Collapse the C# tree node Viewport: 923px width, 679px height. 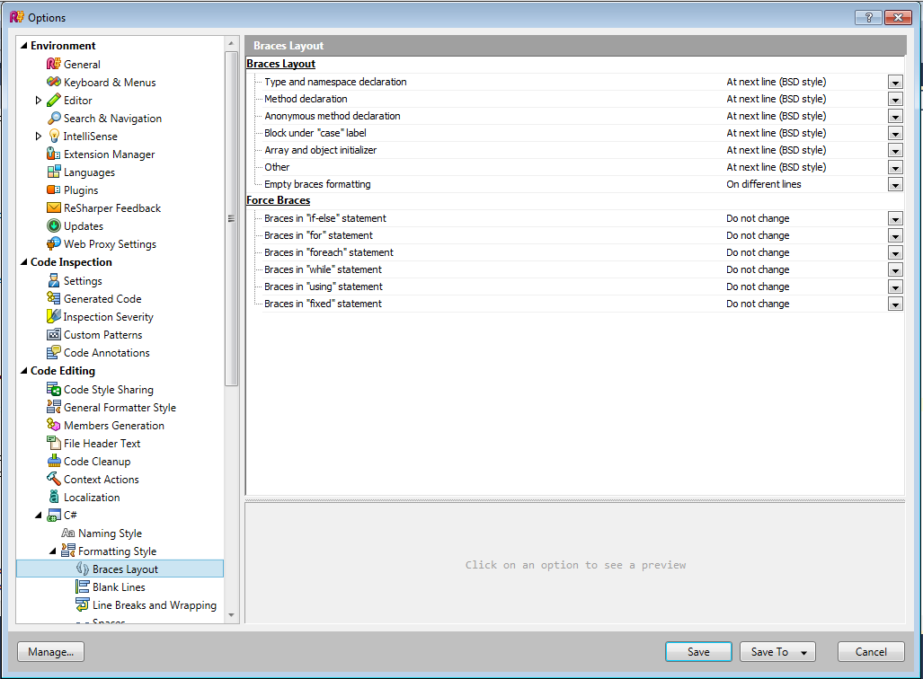point(39,516)
